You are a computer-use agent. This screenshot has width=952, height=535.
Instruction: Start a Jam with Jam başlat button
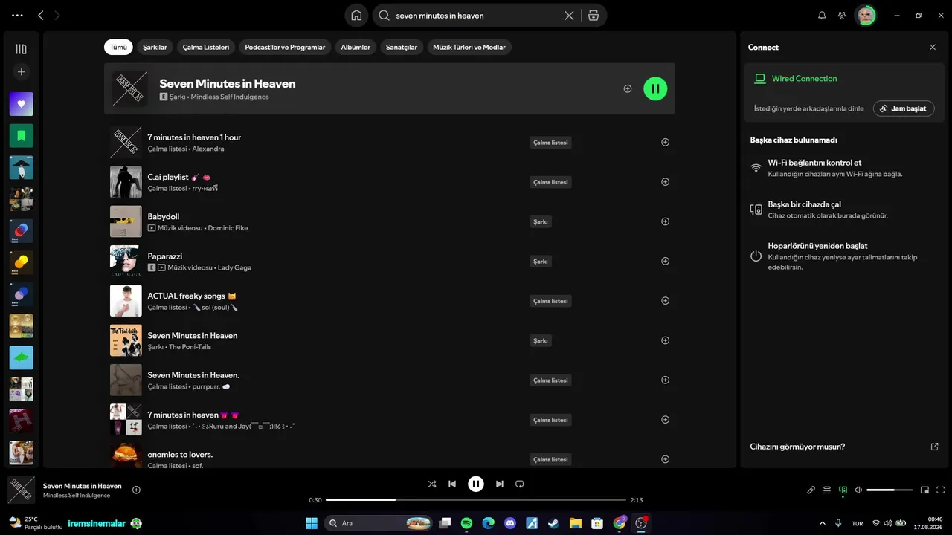904,108
